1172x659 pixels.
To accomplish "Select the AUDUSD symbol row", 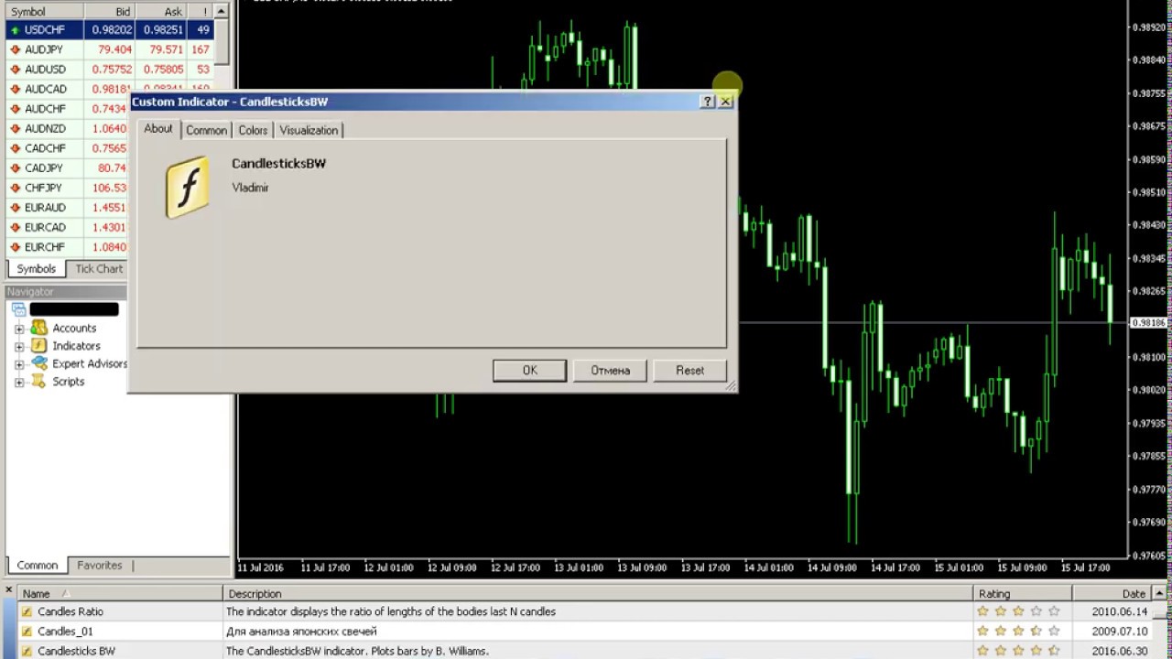I will 110,70.
